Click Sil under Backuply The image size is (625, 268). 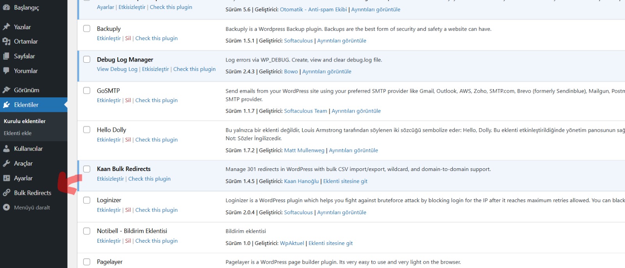(x=128, y=38)
